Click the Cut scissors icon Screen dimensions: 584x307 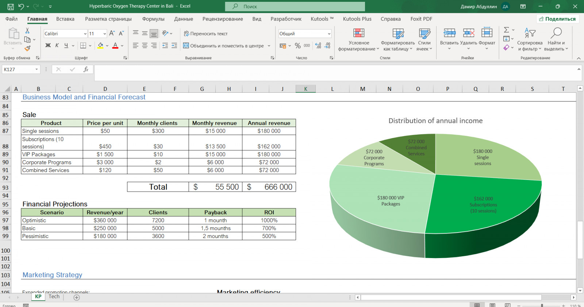coord(27,31)
